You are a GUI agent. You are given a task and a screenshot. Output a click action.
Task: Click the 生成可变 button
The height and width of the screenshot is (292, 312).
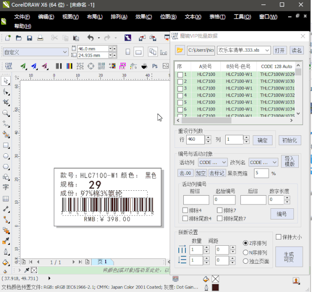289,256
